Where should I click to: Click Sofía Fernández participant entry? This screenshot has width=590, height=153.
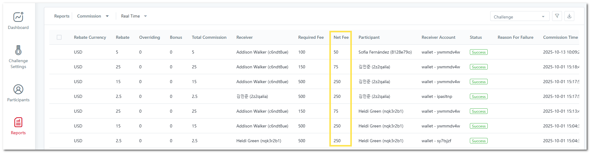(385, 52)
